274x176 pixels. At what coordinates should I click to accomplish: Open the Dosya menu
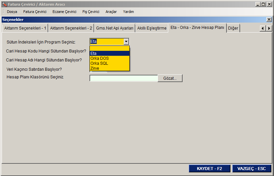[12, 12]
